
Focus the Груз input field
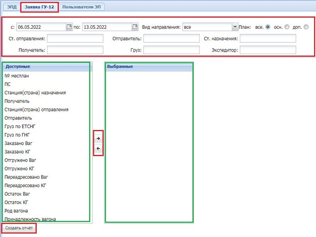pos(171,50)
